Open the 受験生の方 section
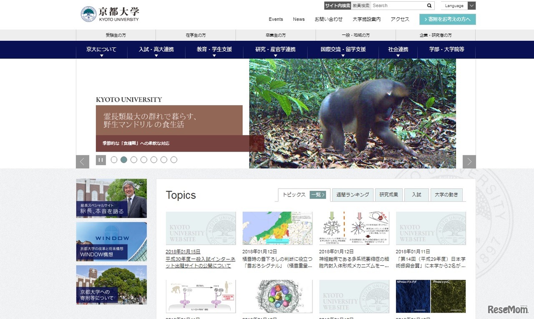 pos(115,35)
